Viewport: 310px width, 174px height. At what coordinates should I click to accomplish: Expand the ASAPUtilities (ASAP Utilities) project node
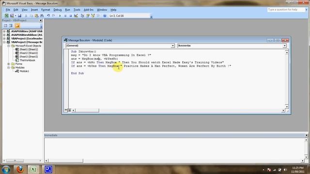pos(4,31)
